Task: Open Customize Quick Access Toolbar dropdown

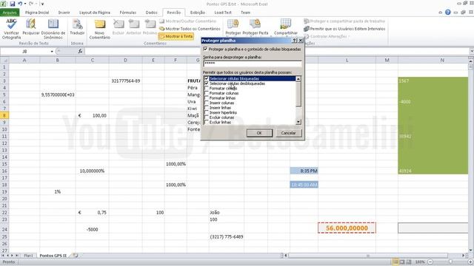Action: click(x=42, y=4)
